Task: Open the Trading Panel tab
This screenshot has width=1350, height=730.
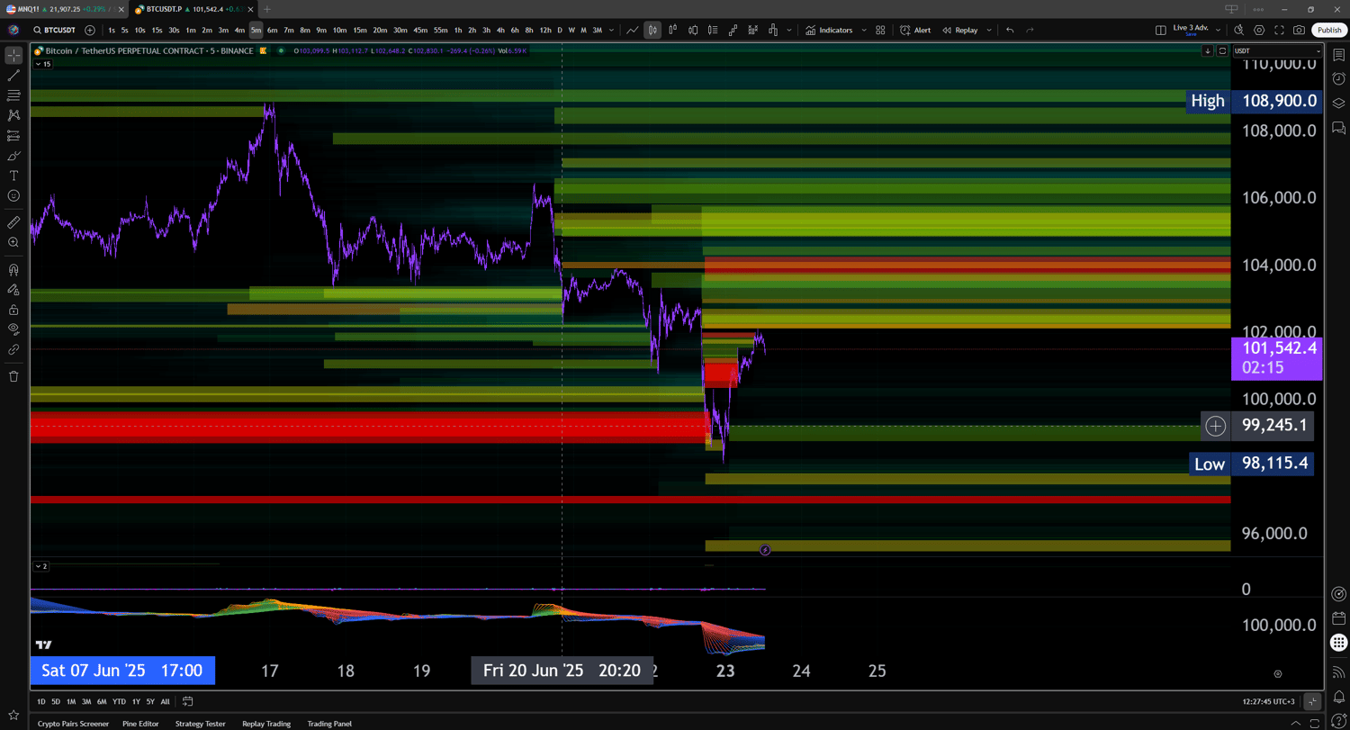Action: [x=329, y=724]
